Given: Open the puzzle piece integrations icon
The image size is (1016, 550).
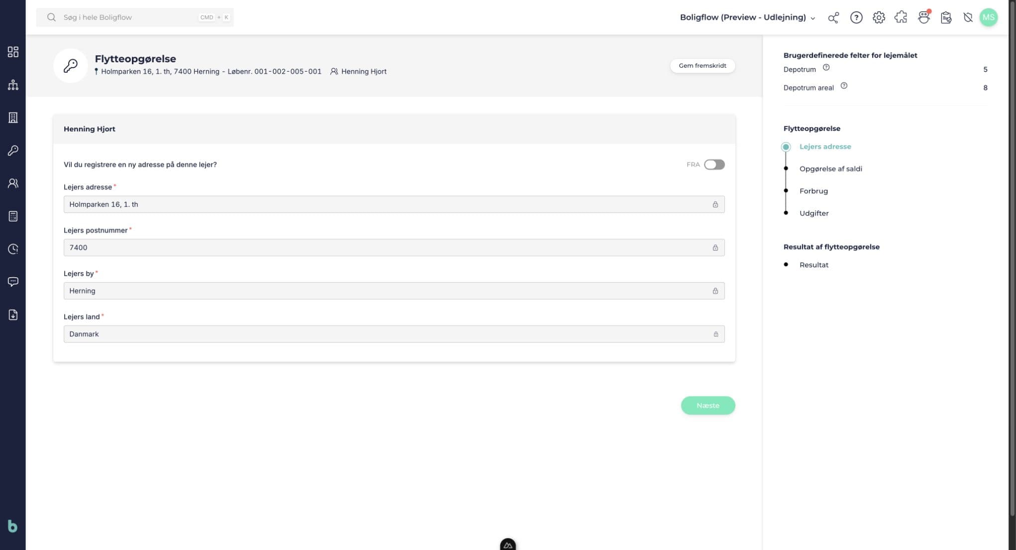Looking at the screenshot, I should point(901,17).
